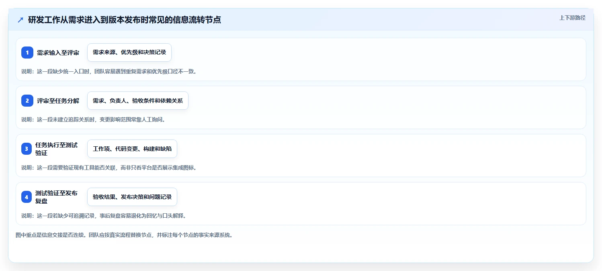Select step number 4 badge
The width and height of the screenshot is (602, 271).
[27, 197]
